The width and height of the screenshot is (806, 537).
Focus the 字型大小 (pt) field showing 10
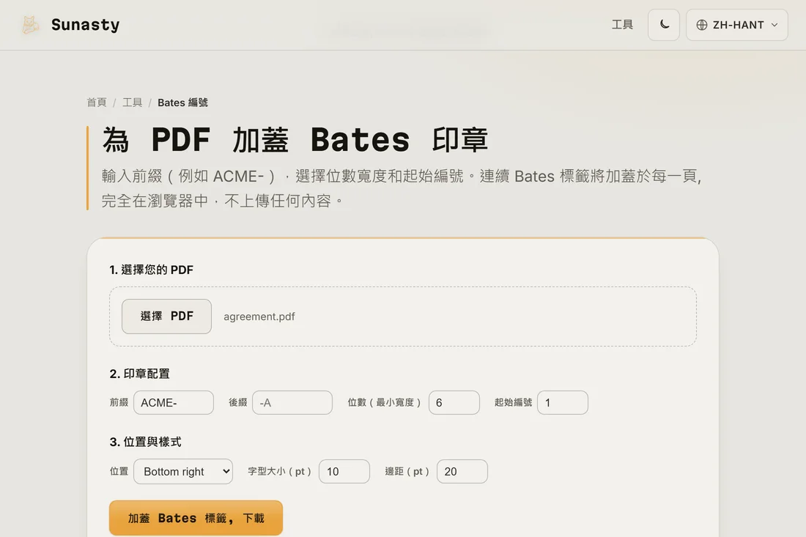point(344,471)
